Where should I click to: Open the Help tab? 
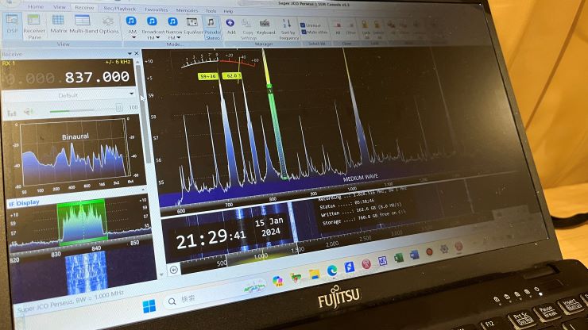click(228, 11)
